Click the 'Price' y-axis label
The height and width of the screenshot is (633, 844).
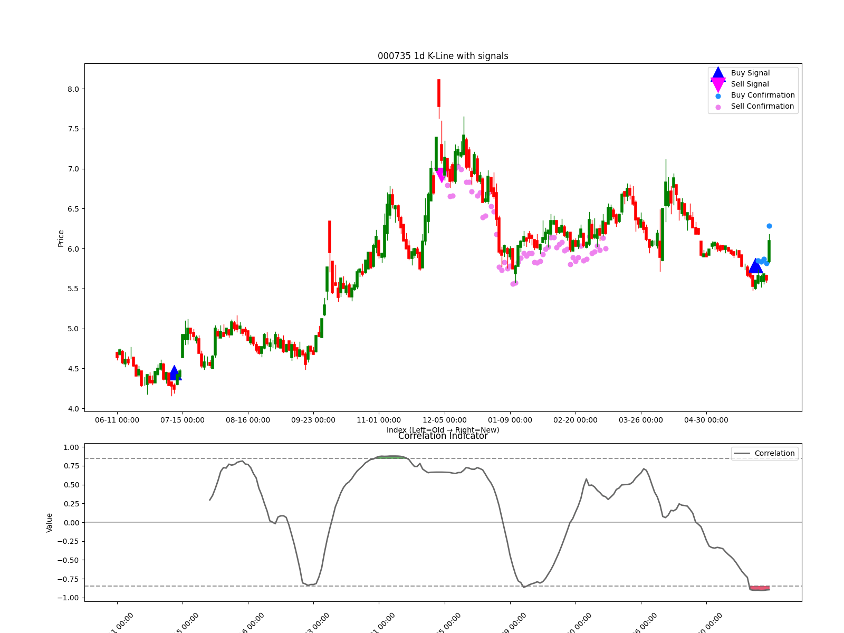click(61, 238)
